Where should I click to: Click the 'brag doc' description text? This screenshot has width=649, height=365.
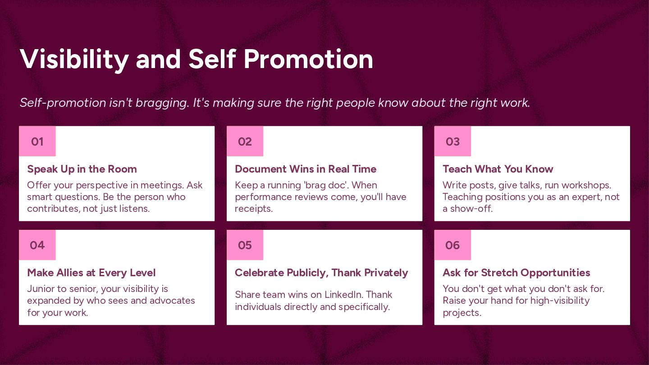(x=320, y=197)
